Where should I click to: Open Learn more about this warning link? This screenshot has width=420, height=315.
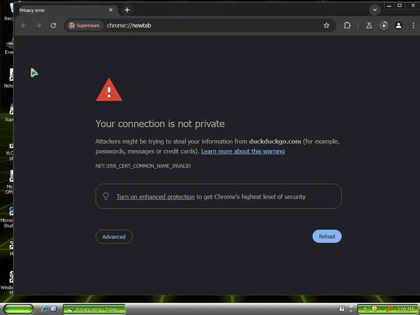pos(243,151)
